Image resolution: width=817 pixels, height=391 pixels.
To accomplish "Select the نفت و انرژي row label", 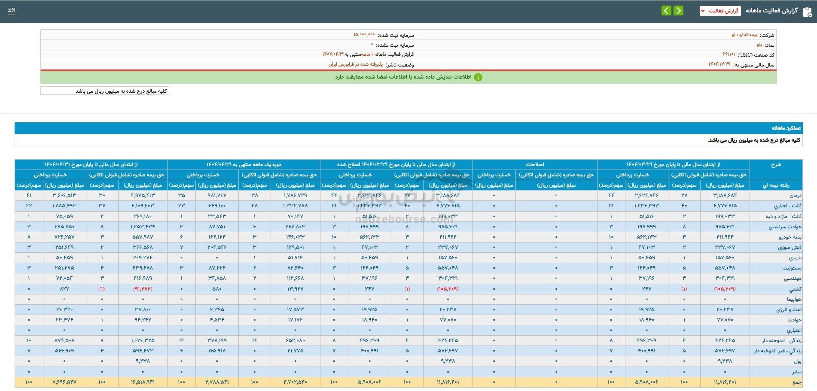I will click(x=789, y=309).
